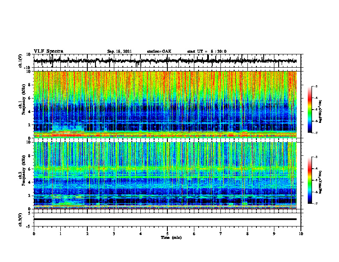Click time axis tick label 0
The width and height of the screenshot is (339, 262).
pyautogui.click(x=34, y=234)
